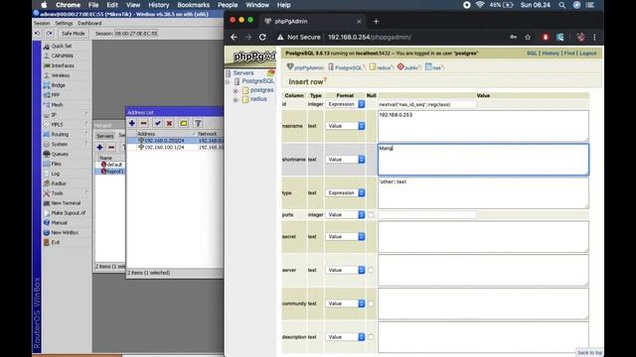Switch to Servers tab in Hotspot window
636x357 pixels.
(105, 136)
